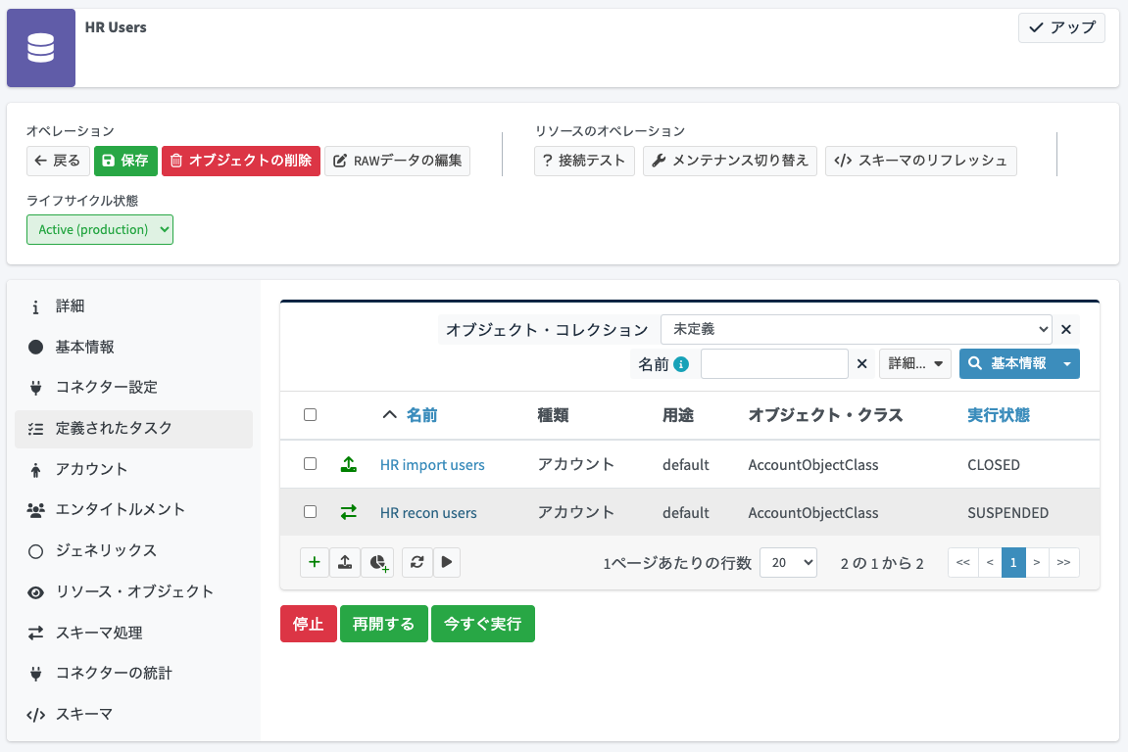Click the red 停止 button
The image size is (1128, 752).
pos(309,624)
